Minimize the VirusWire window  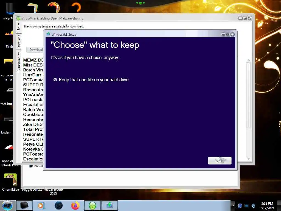240,18
